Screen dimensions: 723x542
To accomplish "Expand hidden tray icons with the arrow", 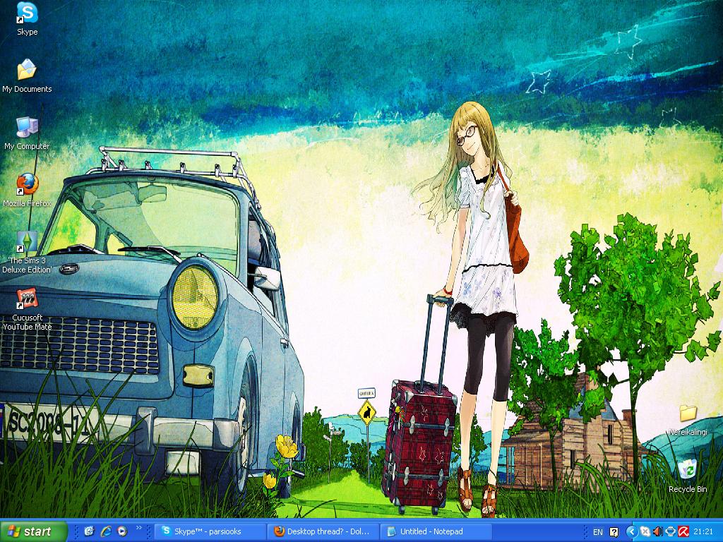I will pyautogui.click(x=632, y=532).
